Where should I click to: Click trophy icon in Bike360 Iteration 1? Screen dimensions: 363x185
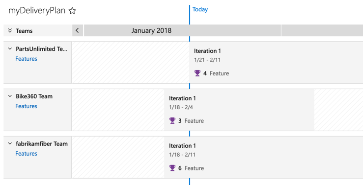[172, 121]
